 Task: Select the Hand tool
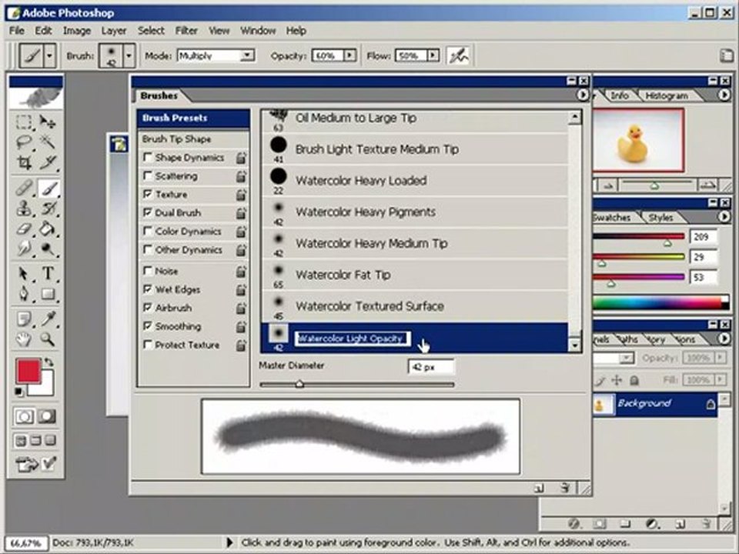click(x=24, y=339)
